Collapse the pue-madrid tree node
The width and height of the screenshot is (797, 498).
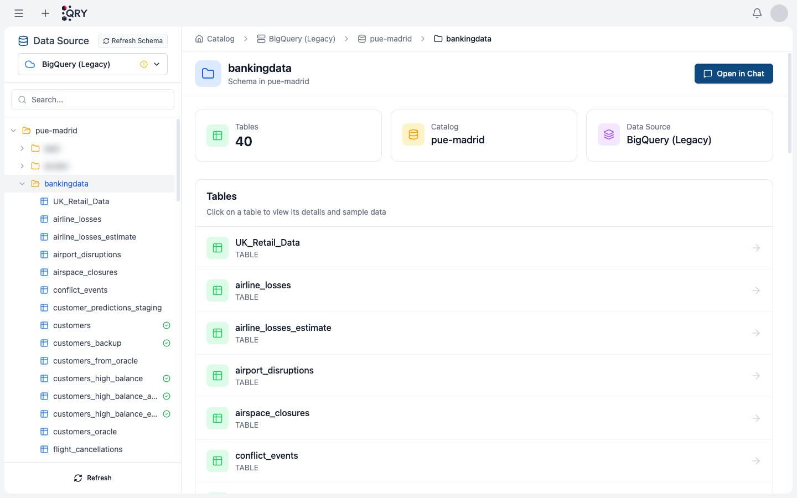(x=13, y=131)
